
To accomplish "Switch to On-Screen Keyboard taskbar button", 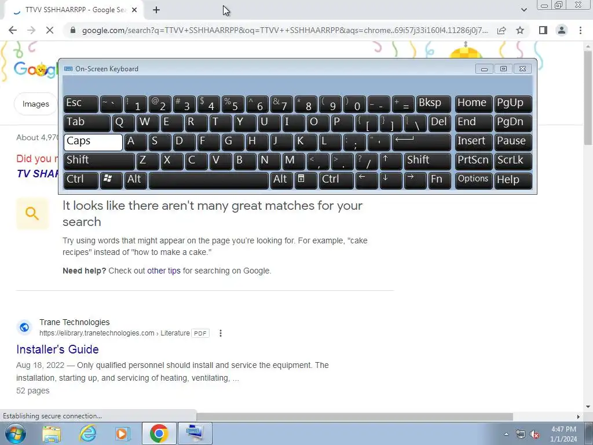I will pyautogui.click(x=195, y=433).
